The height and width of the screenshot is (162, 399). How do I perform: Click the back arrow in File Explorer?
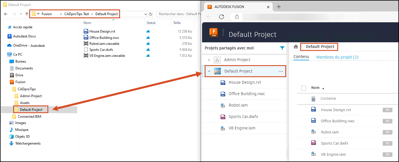point(6,14)
